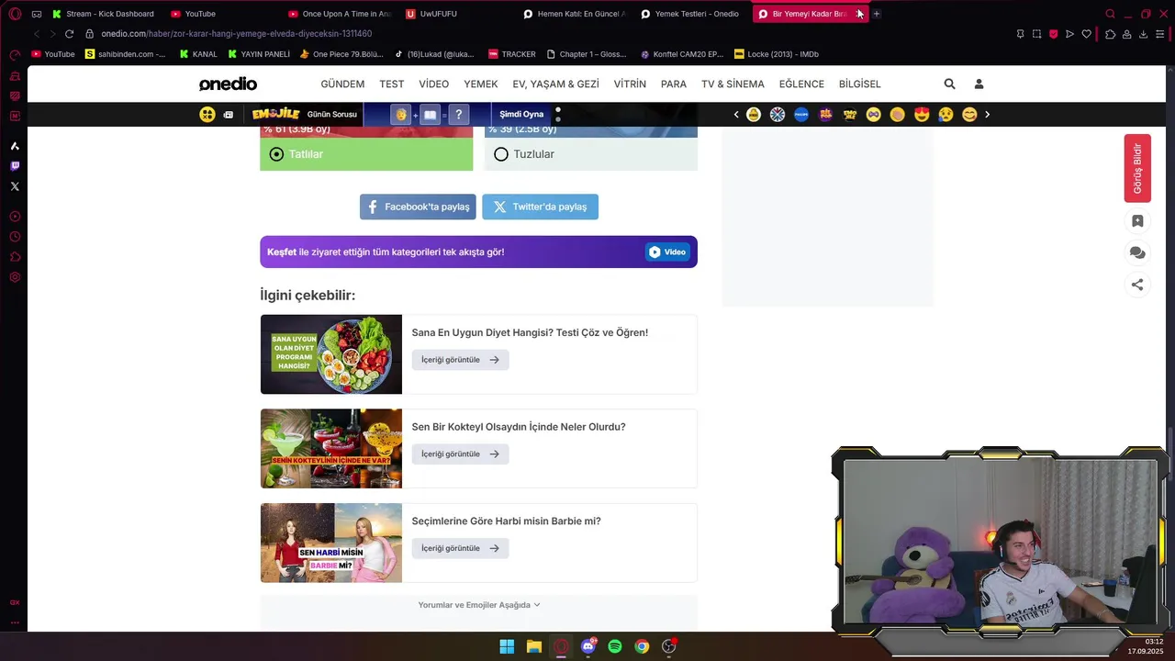1175x661 pixels.
Task: Open the ad blocker shield icon
Action: coord(1053,34)
